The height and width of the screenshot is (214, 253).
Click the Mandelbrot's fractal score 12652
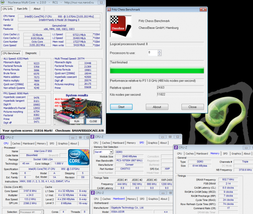[36, 108]
